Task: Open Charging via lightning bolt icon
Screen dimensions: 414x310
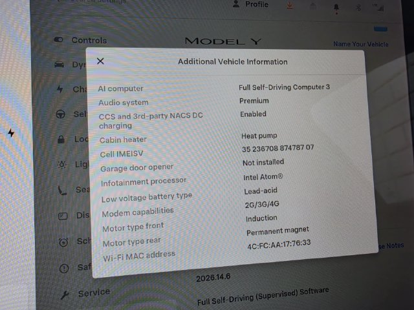Action: tap(60, 89)
